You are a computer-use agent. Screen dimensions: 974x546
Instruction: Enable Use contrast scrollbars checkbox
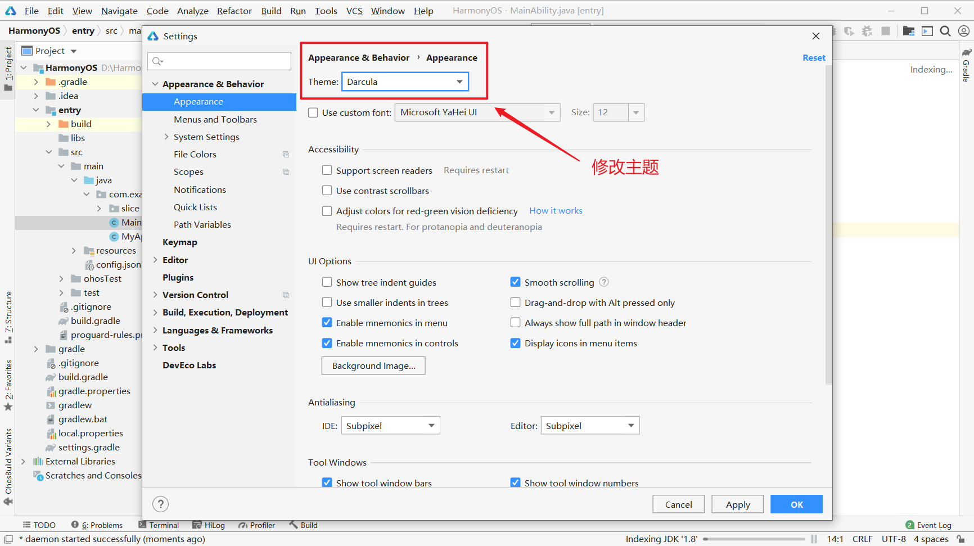click(x=327, y=190)
